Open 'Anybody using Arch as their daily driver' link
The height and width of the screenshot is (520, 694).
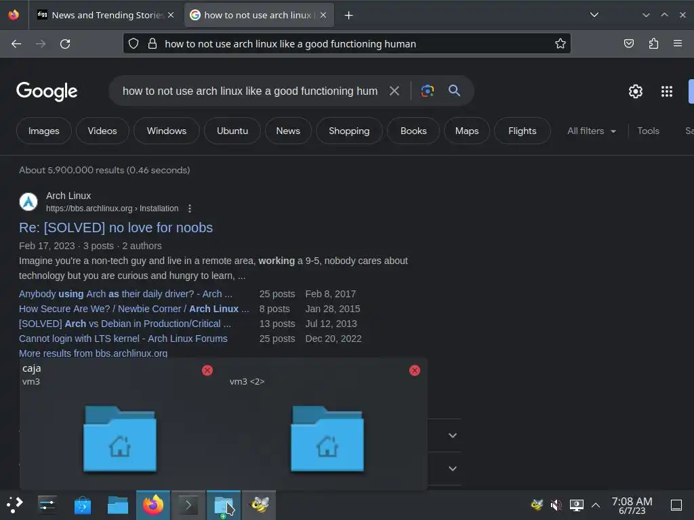(125, 294)
